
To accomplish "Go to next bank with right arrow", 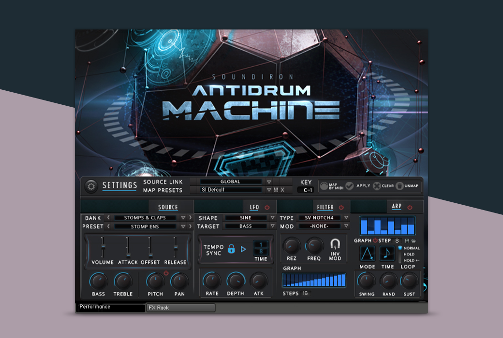I will 190,218.
